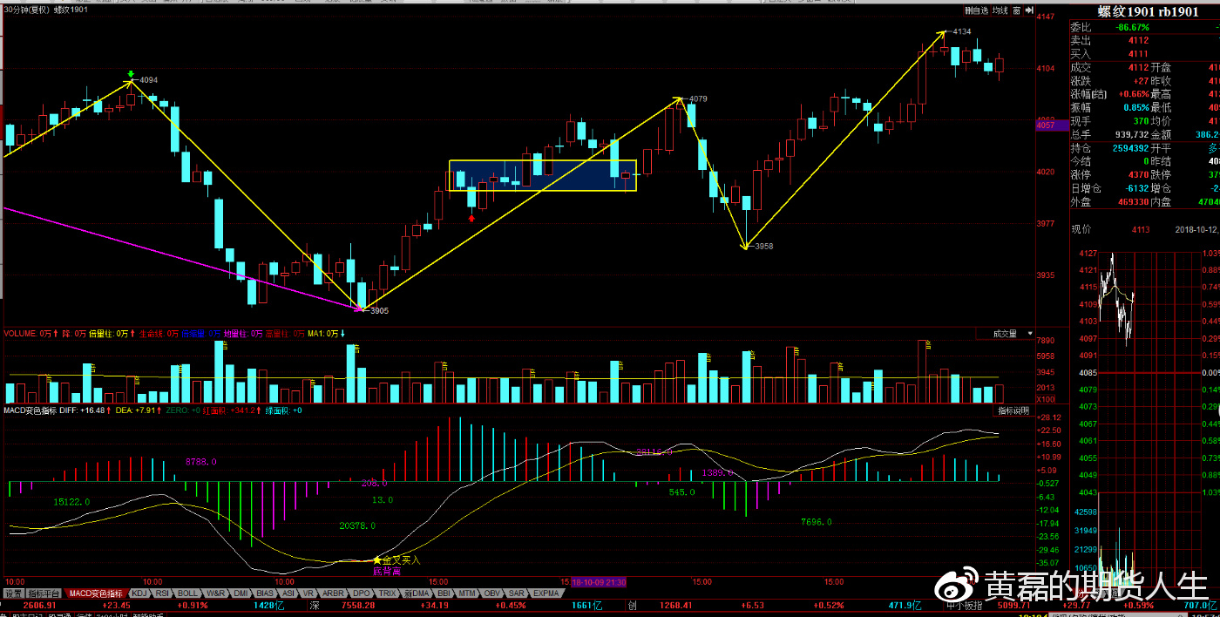The image size is (1220, 617).
Task: Open the 指标平台 indicator platform tab
Action: click(45, 593)
